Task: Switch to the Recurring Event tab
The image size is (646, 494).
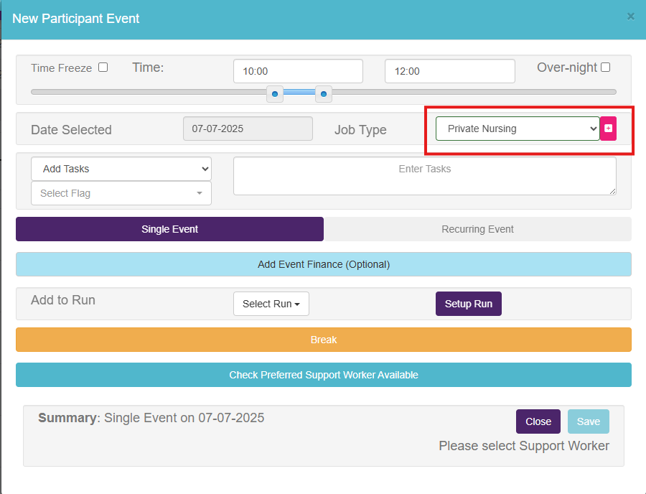Action: (477, 229)
